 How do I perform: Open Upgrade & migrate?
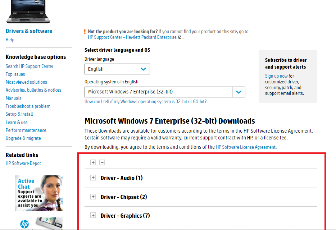click(x=23, y=138)
